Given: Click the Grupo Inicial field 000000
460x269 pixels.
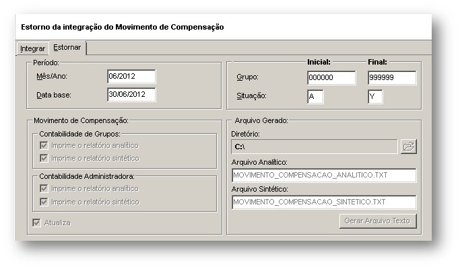Looking at the screenshot, I should pyautogui.click(x=331, y=78).
